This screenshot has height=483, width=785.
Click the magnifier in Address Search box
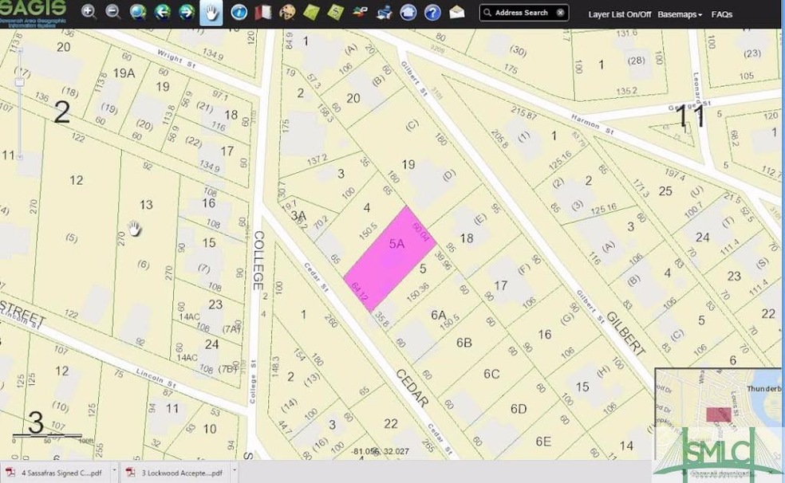click(x=487, y=13)
